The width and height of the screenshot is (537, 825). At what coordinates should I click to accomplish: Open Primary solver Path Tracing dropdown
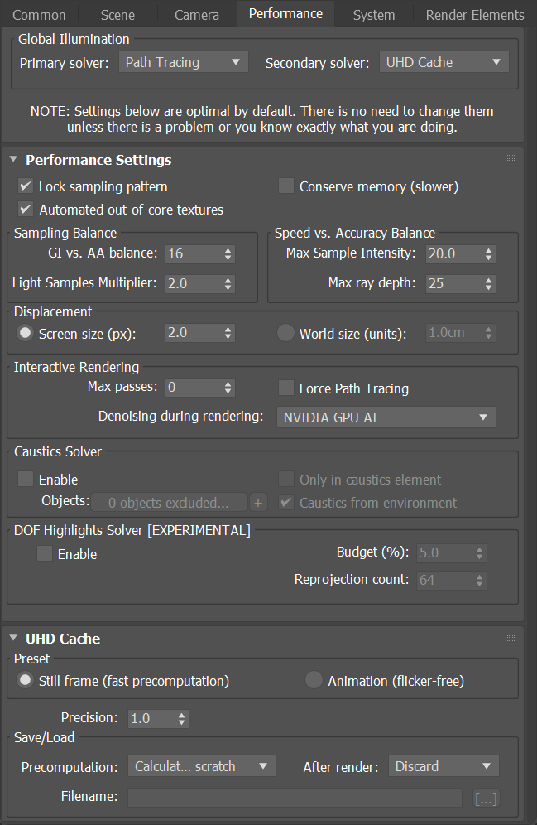tap(184, 62)
